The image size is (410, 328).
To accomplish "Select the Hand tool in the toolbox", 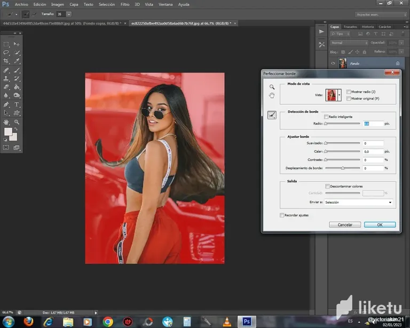I will (x=6, y=122).
